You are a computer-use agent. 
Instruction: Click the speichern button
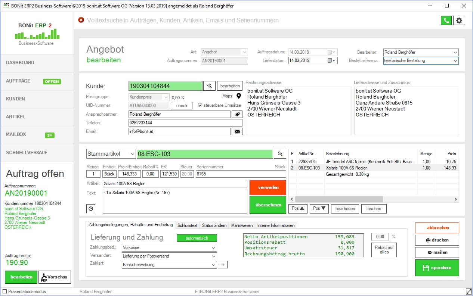coord(437,268)
